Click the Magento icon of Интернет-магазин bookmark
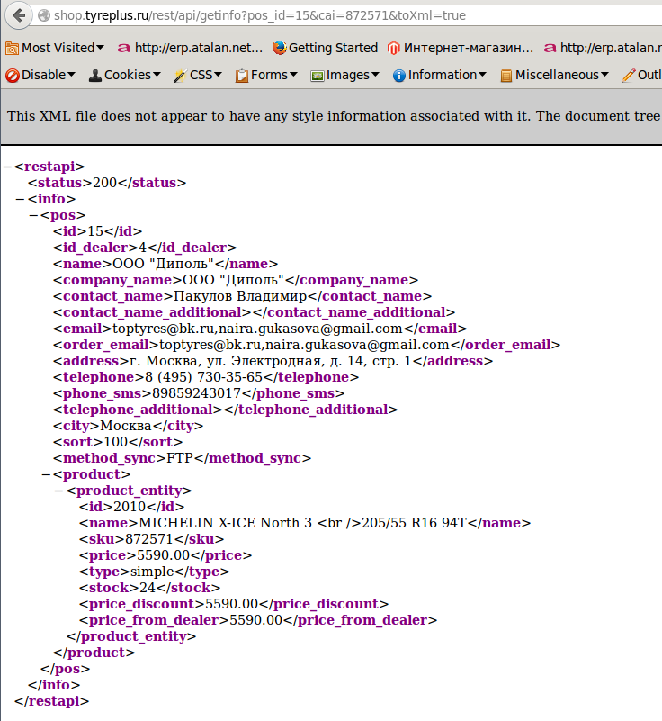 (393, 48)
